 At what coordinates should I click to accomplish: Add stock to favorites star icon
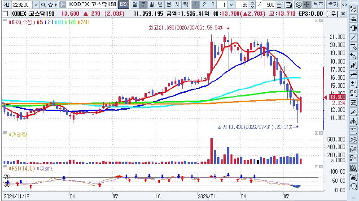(x=51, y=4)
